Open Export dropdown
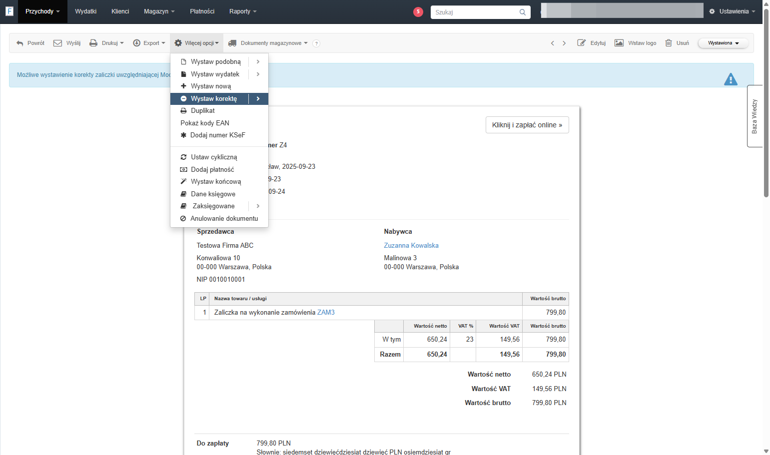 [149, 43]
